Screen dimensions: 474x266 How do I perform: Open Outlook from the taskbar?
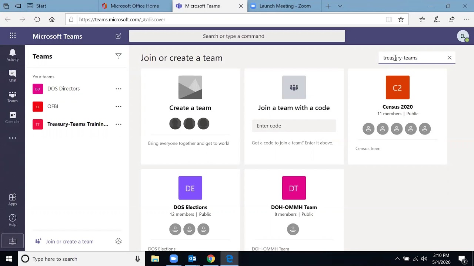click(192, 259)
